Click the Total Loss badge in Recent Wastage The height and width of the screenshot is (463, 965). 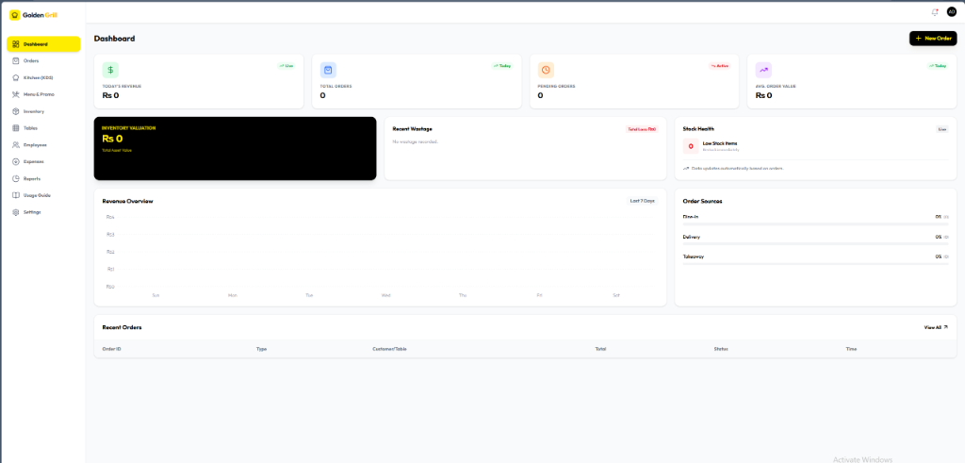[x=642, y=129]
